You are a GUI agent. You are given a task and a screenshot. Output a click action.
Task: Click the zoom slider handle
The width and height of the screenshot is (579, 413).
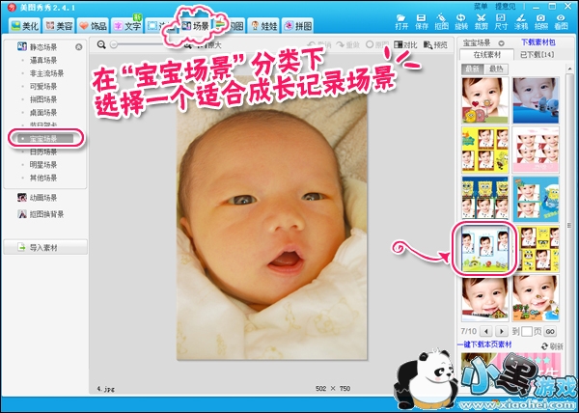[114, 44]
